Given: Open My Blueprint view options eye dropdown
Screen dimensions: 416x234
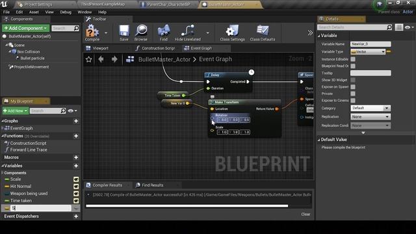Looking at the screenshot, I should click(x=72, y=110).
